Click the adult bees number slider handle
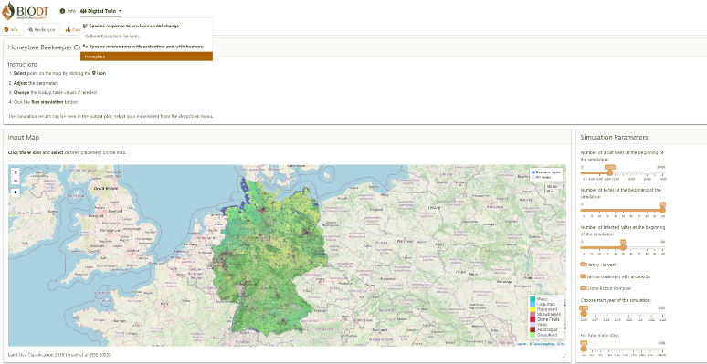The image size is (707, 364). click(610, 172)
